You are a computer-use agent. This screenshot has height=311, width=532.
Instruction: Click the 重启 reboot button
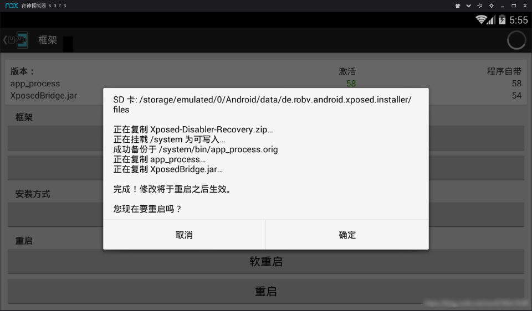point(266,291)
